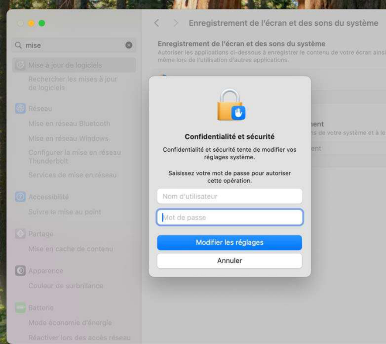Screen dimensions: 386x344
Task: Select Mise en cache de contenu
Action: [x=71, y=249]
